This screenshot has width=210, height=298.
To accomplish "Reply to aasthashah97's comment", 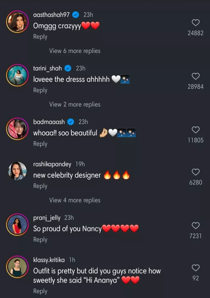I will point(40,37).
